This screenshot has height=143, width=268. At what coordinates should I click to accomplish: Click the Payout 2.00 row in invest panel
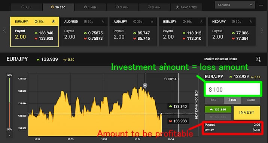[x=232, y=125]
